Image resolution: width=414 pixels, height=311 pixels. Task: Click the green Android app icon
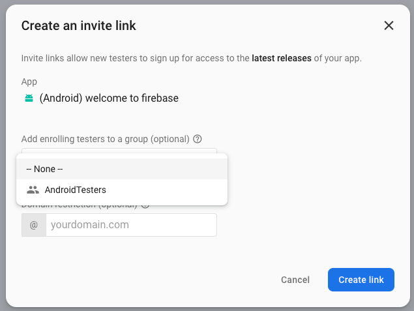29,98
